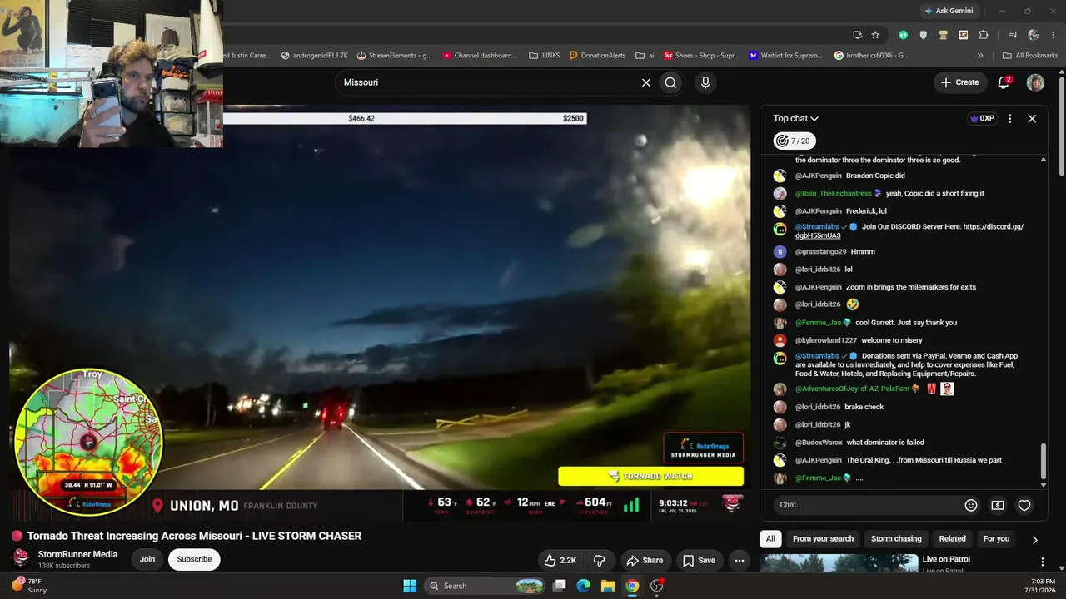Open the ai bookmark folder
Viewport: 1066px width, 599px height.
tap(645, 56)
